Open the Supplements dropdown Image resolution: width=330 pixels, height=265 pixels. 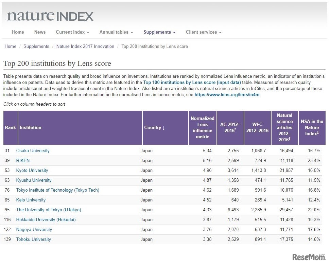click(x=159, y=32)
